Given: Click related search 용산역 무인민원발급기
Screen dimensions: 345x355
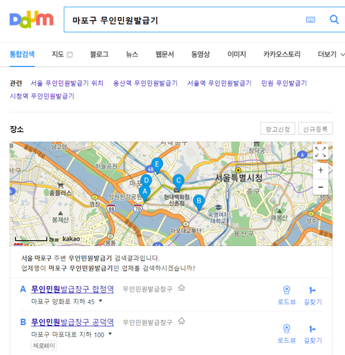Looking at the screenshot, I should pos(145,83).
